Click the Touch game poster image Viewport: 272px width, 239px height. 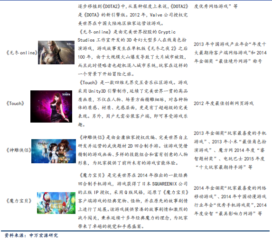(x=51, y=106)
